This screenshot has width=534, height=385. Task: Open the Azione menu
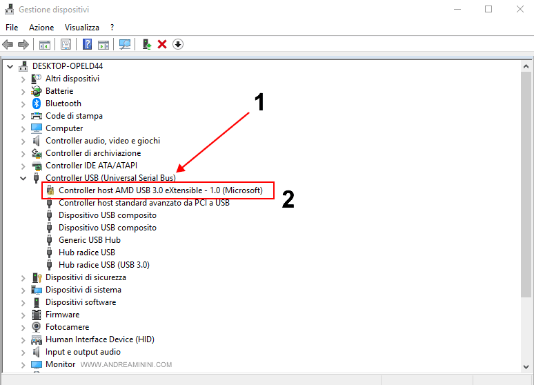click(41, 27)
